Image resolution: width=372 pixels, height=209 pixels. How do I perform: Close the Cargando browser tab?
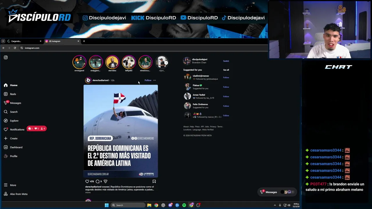coord(40,41)
